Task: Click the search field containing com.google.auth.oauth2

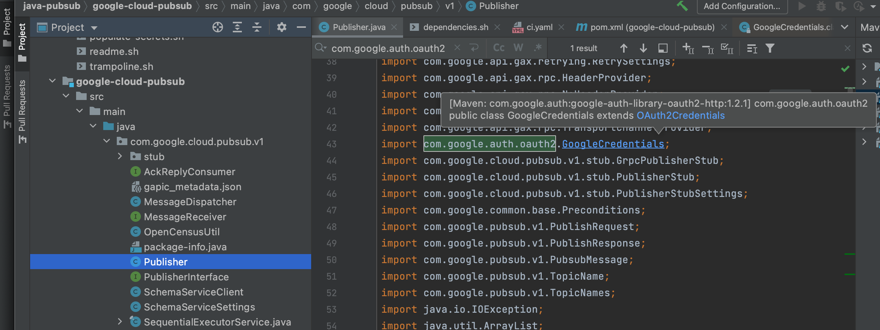Action: coord(388,48)
